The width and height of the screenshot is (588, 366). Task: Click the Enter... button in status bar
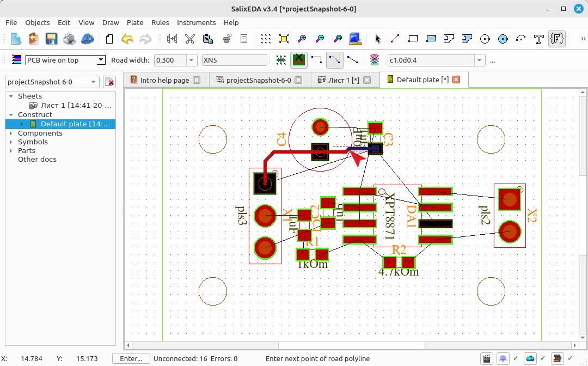tap(131, 358)
